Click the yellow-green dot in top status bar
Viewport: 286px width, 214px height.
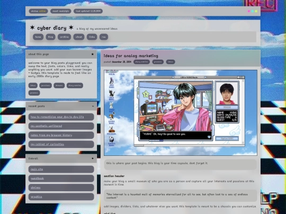pos(256,11)
